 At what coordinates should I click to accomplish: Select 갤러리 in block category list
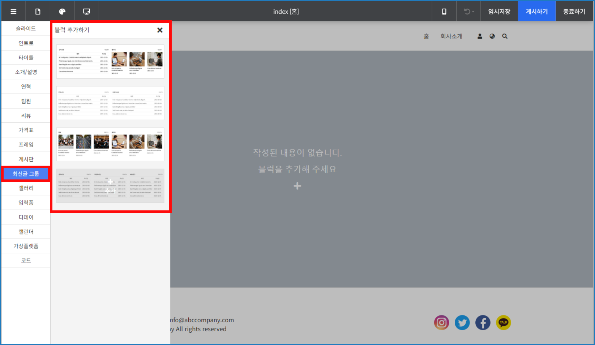click(26, 188)
